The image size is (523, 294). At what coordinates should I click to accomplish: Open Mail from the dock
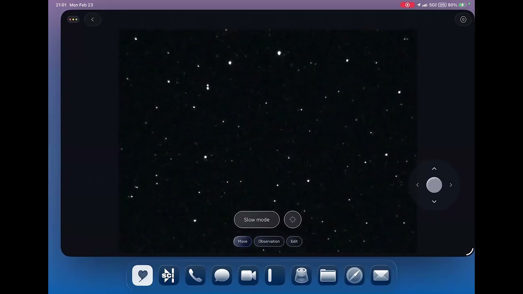point(381,275)
